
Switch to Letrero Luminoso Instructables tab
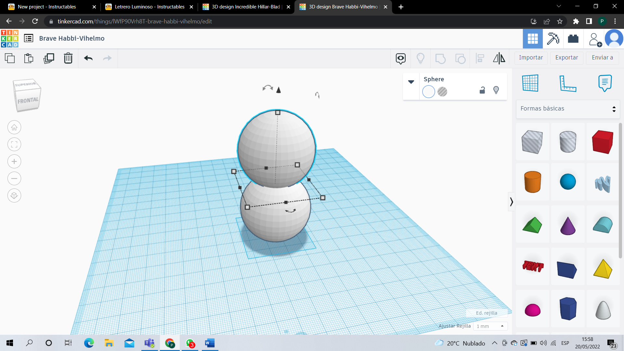(149, 7)
